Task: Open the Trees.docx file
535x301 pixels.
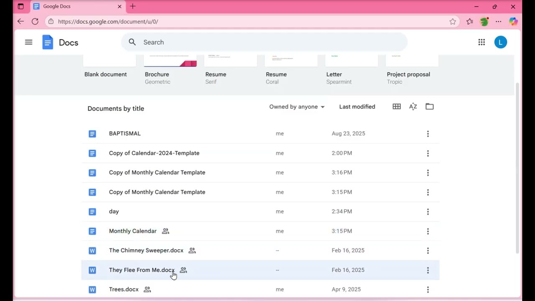Action: click(x=260, y=290)
